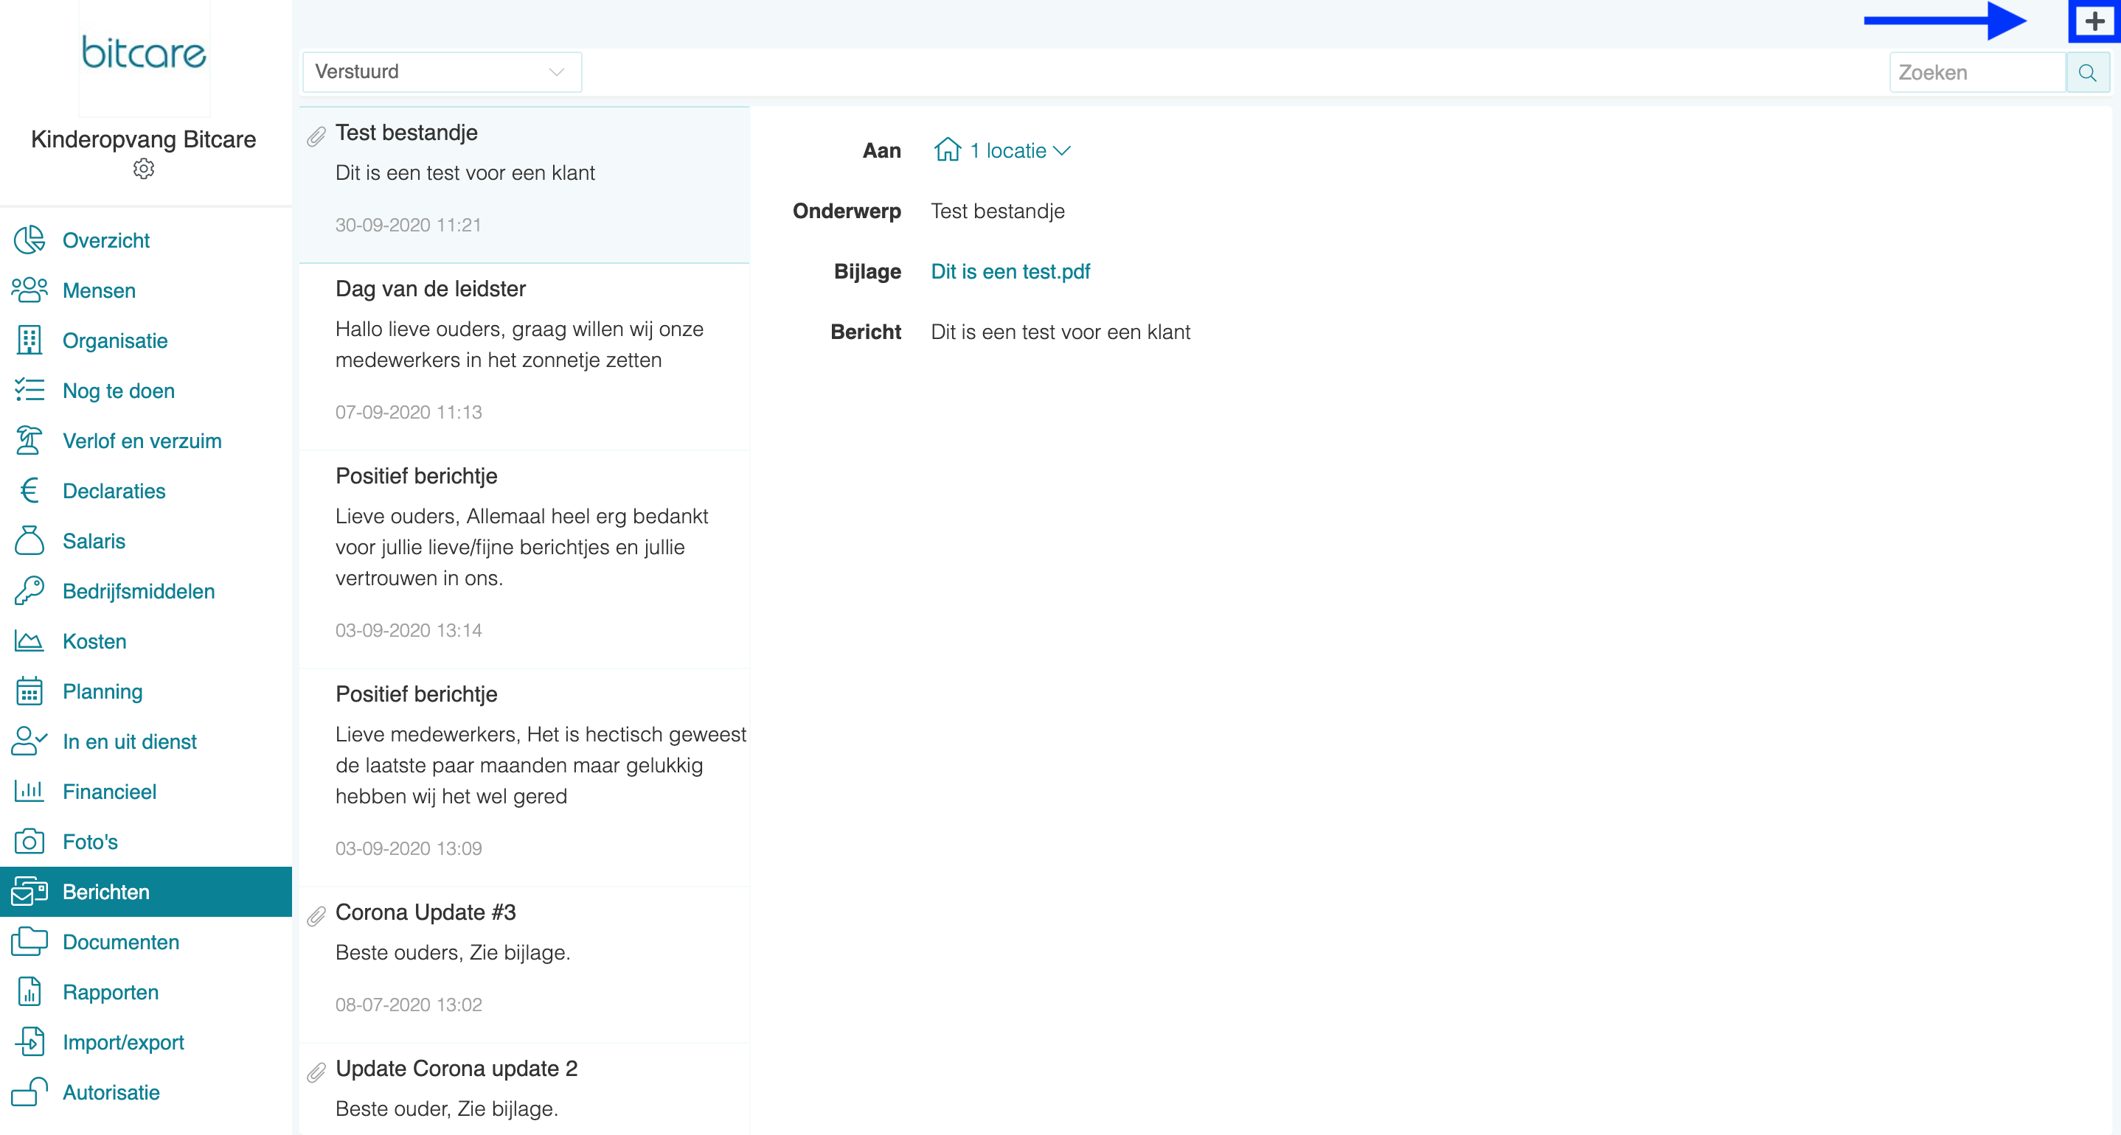Open settings gear under Kinderopvang Bitcare
Image resolution: width=2121 pixels, height=1135 pixels.
pyautogui.click(x=143, y=169)
